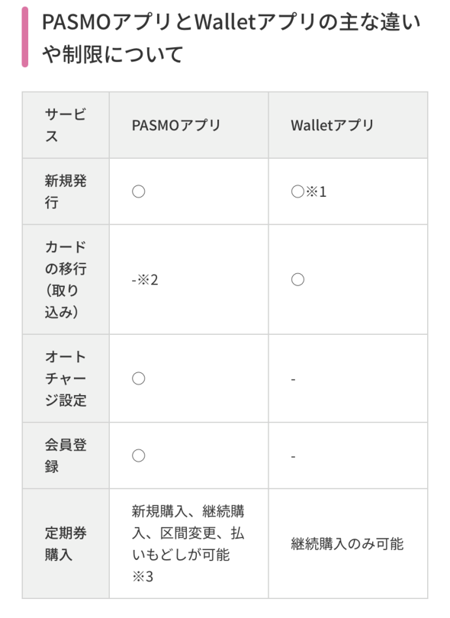Click the 継続購入のみ可能 cell text
The height and width of the screenshot is (618, 450).
point(347,544)
